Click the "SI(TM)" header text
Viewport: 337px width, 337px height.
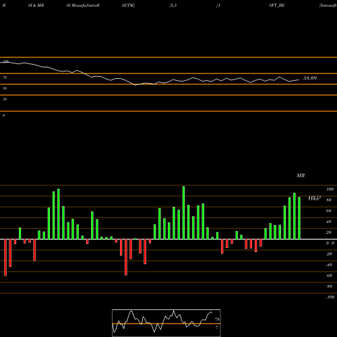pos(128,5)
